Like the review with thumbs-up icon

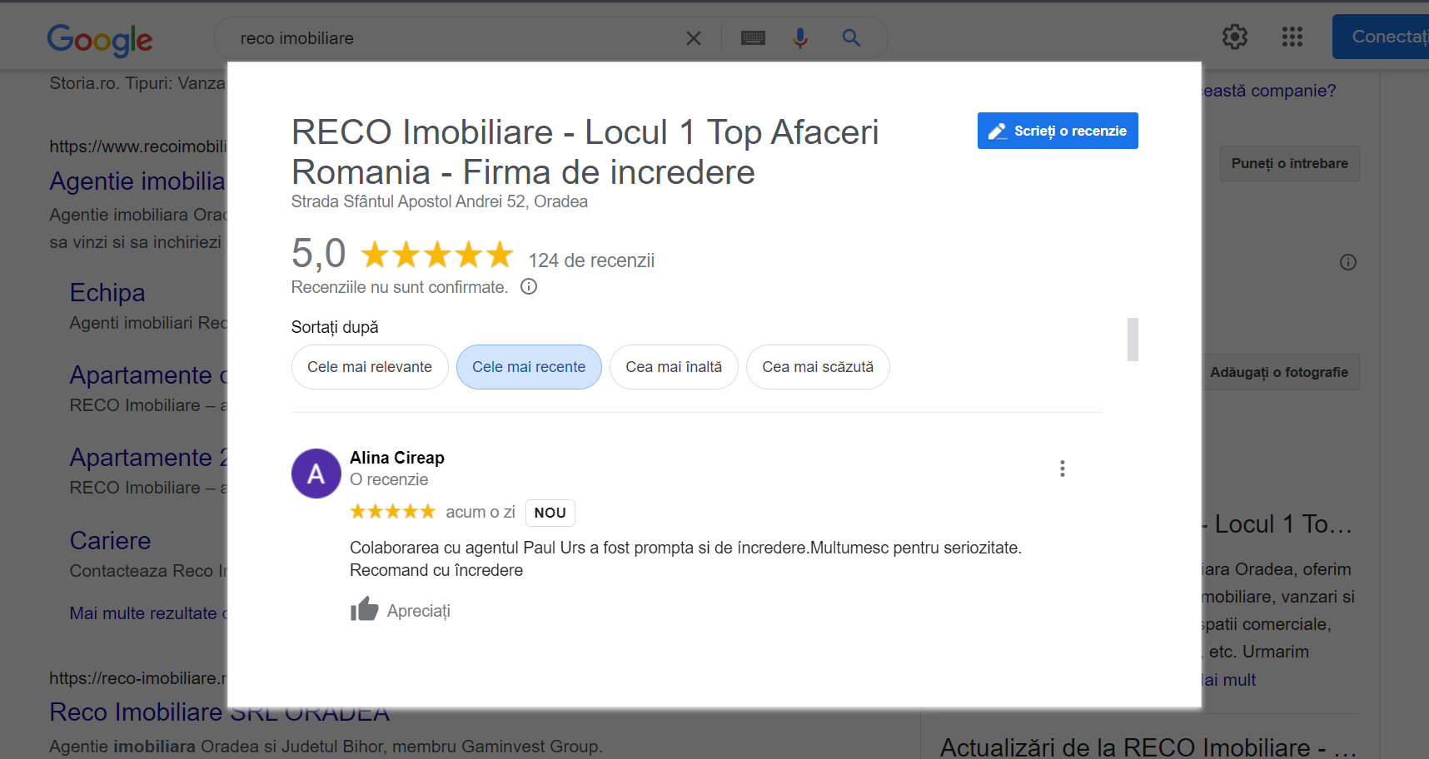pyautogui.click(x=365, y=610)
